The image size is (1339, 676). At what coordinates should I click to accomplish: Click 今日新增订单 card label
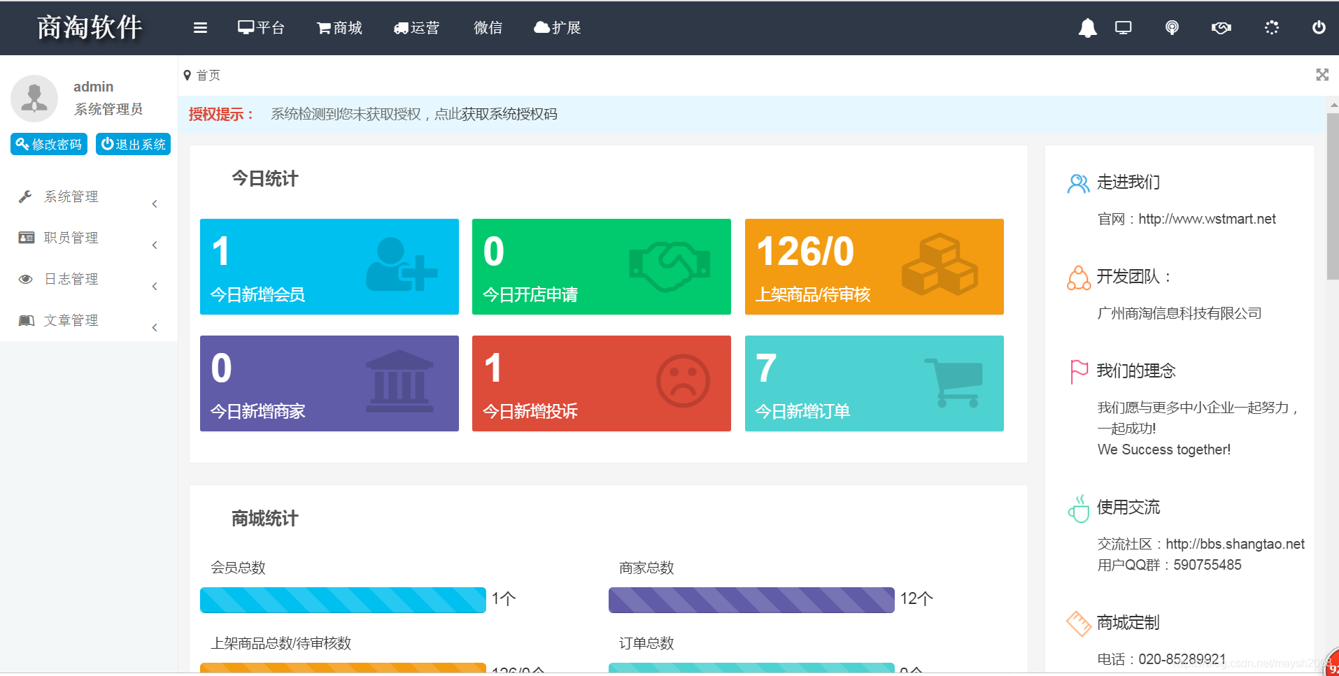pyautogui.click(x=803, y=412)
